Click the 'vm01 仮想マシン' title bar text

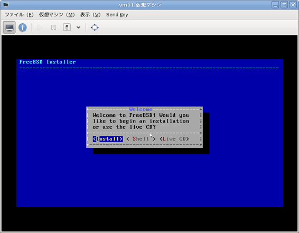(140, 5)
